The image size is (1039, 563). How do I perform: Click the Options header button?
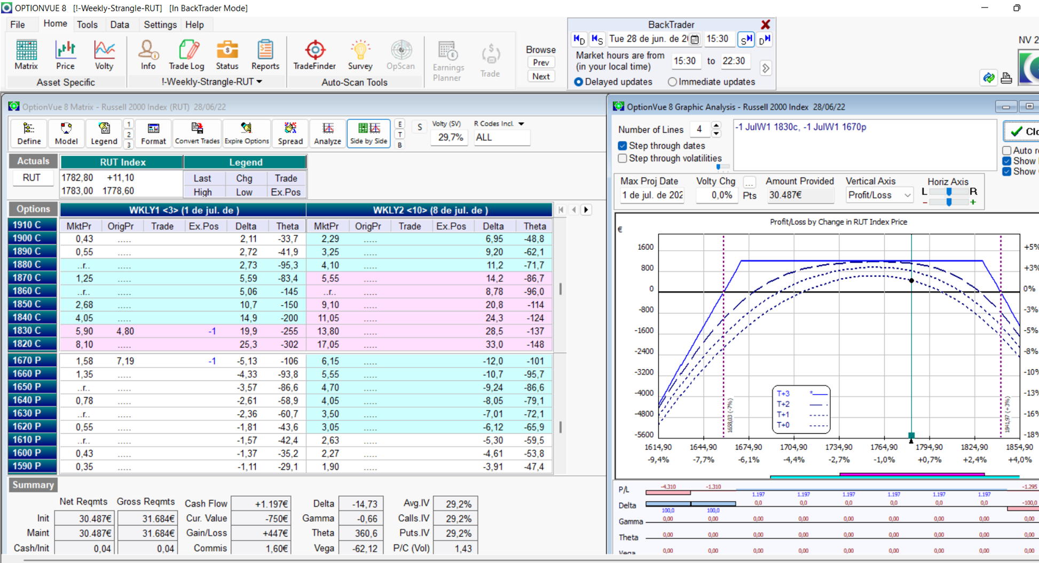click(x=33, y=209)
